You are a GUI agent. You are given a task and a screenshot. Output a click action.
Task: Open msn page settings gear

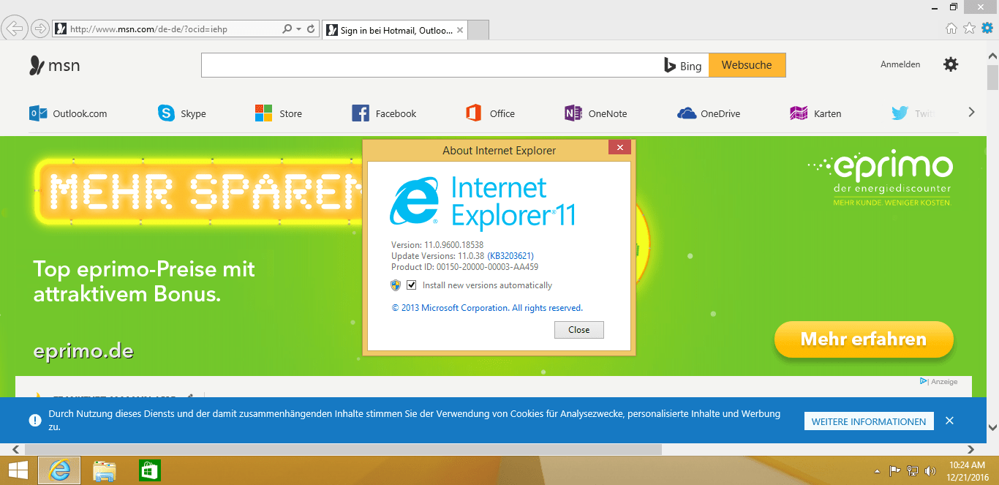click(x=951, y=64)
